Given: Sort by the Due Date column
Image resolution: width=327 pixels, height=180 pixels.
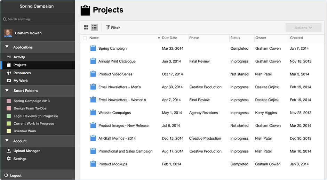Looking at the screenshot, I should pos(169,38).
